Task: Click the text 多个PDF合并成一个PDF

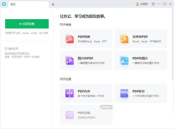Action: click(x=91, y=96)
